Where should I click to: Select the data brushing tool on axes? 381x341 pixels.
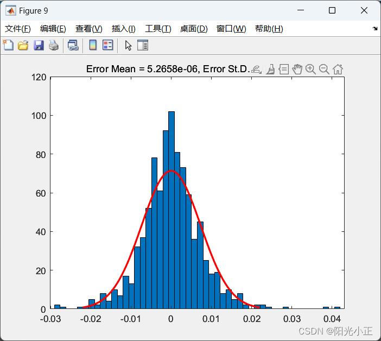[270, 70]
